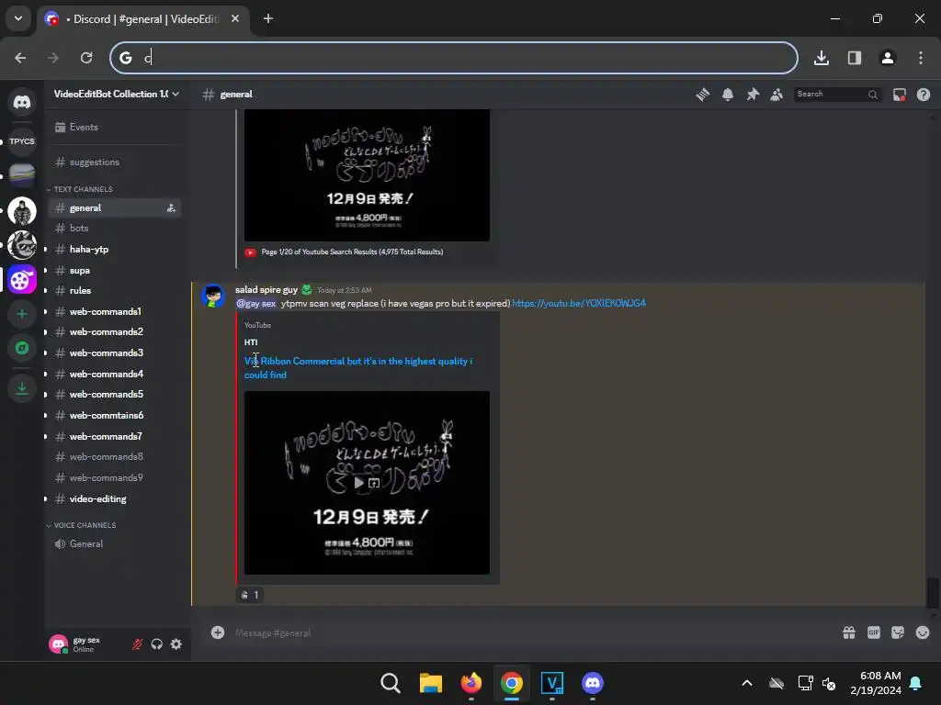
Task: Click the HTI author link in embed
Action: [251, 342]
